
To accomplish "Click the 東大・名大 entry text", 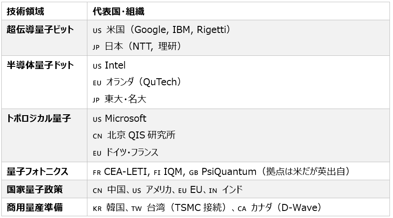I will [x=125, y=99].
